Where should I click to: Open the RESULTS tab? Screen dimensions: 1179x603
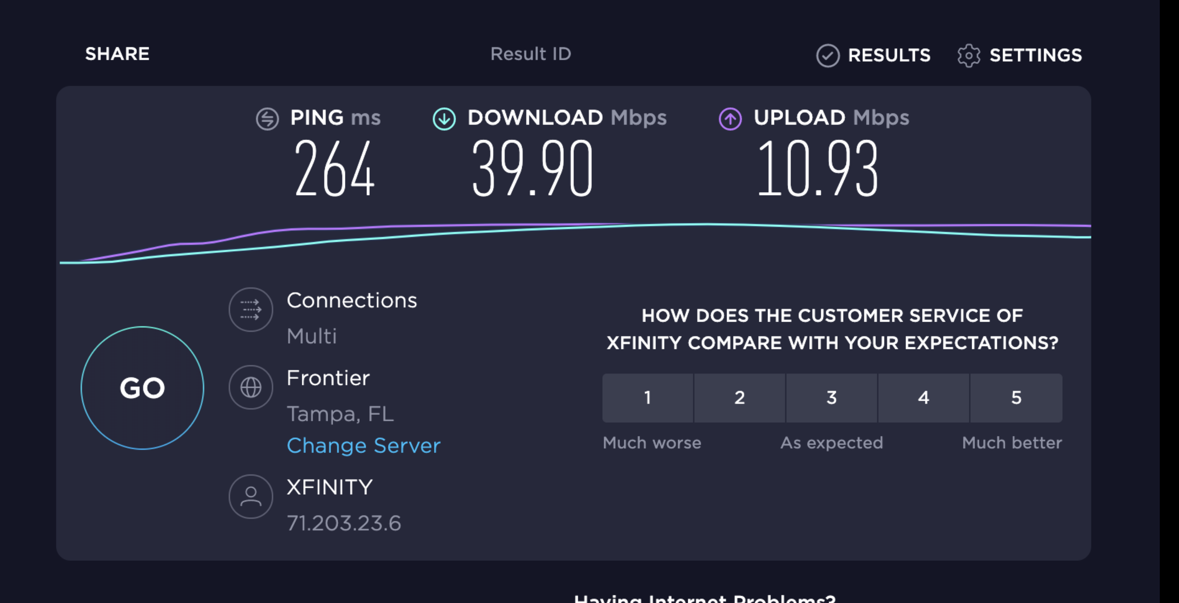[889, 56]
